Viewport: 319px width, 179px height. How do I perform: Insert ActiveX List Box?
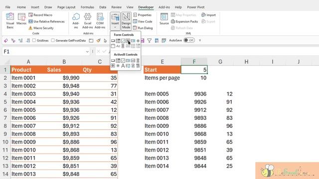pos(128,61)
